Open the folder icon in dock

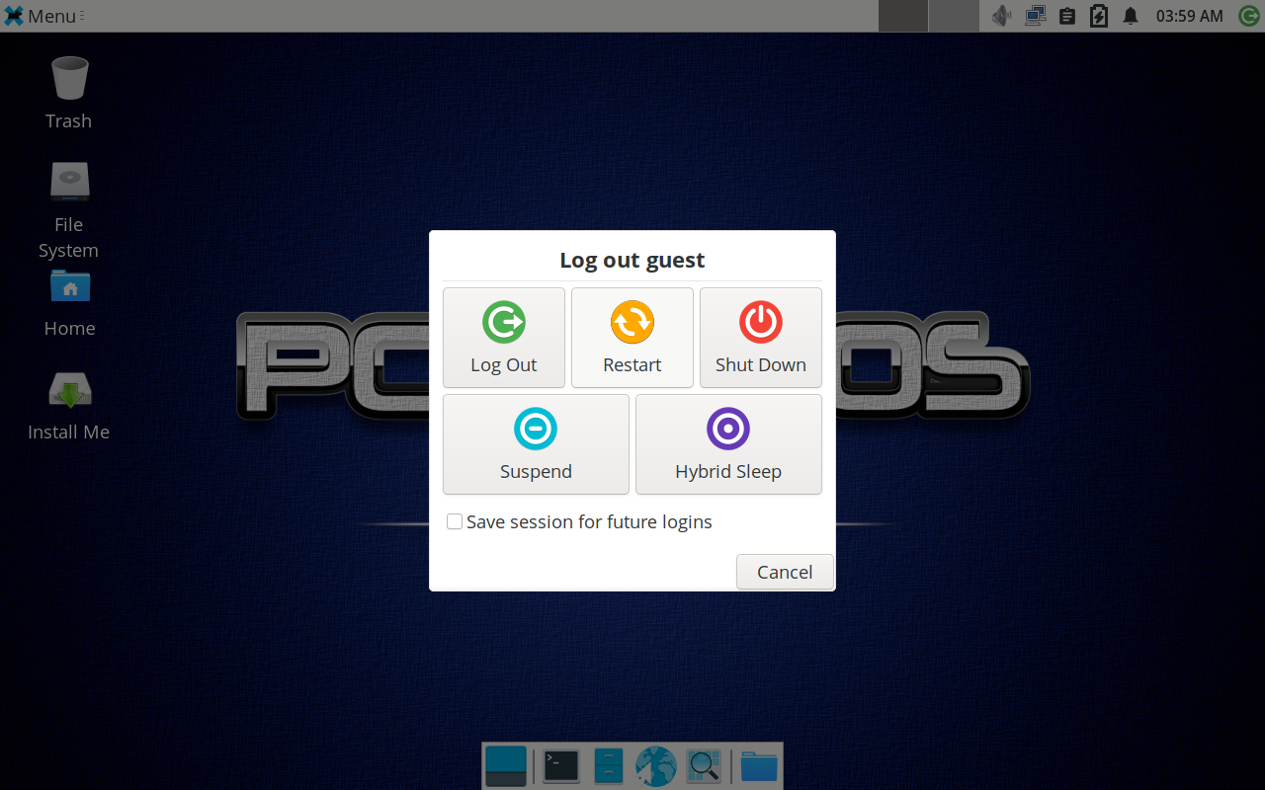coord(759,766)
